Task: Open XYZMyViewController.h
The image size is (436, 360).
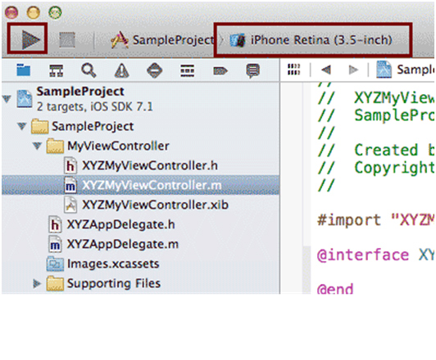Action: click(x=141, y=166)
